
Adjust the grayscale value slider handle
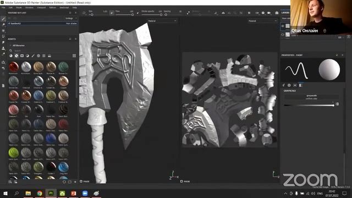[333, 105]
